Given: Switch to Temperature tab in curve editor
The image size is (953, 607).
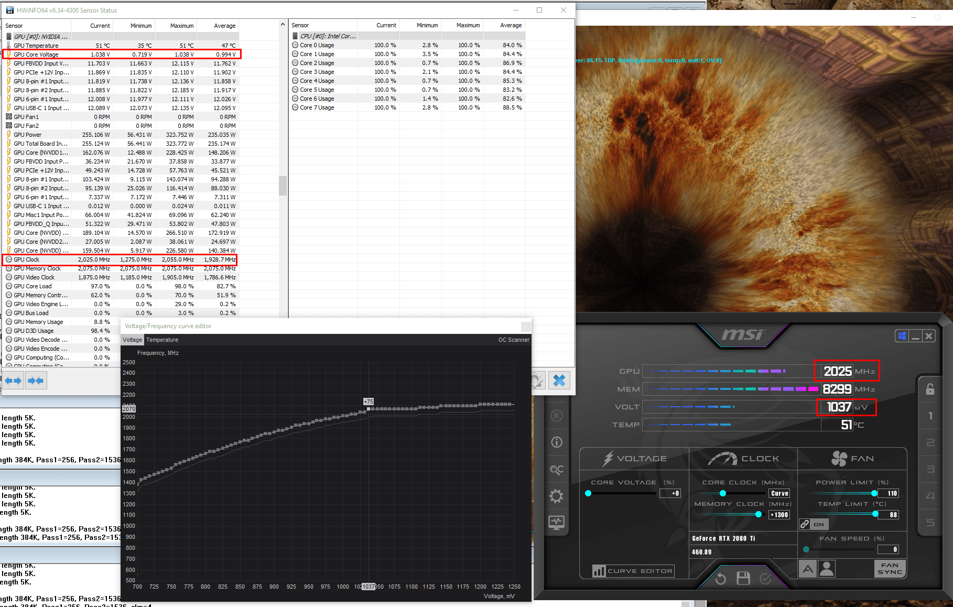Looking at the screenshot, I should point(162,340).
